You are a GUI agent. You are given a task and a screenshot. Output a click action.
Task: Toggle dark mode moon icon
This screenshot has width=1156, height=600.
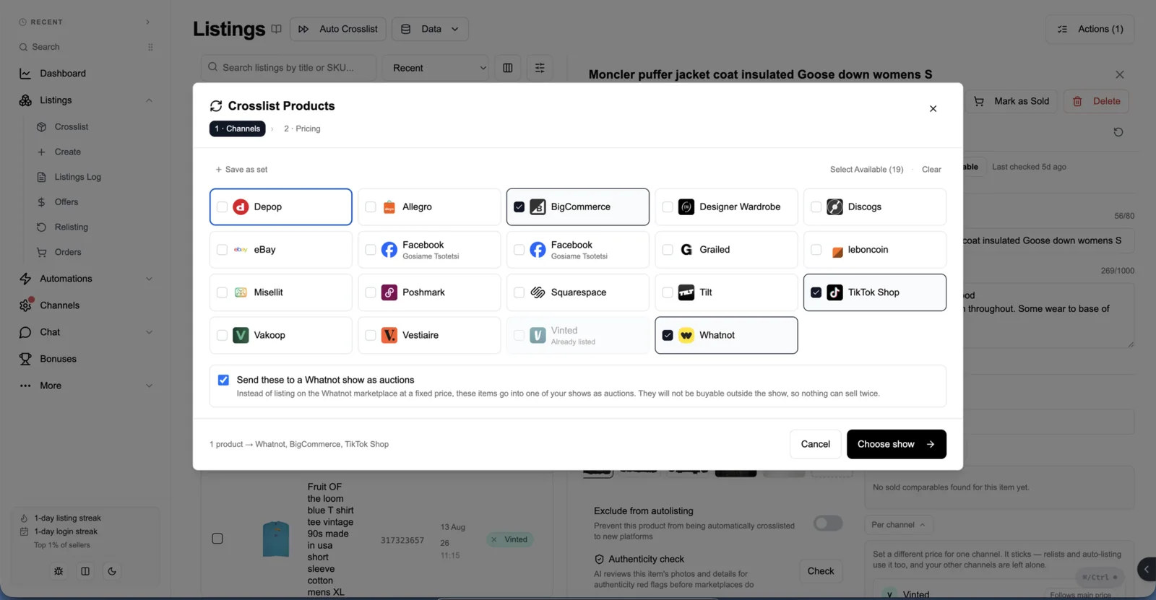pyautogui.click(x=112, y=571)
